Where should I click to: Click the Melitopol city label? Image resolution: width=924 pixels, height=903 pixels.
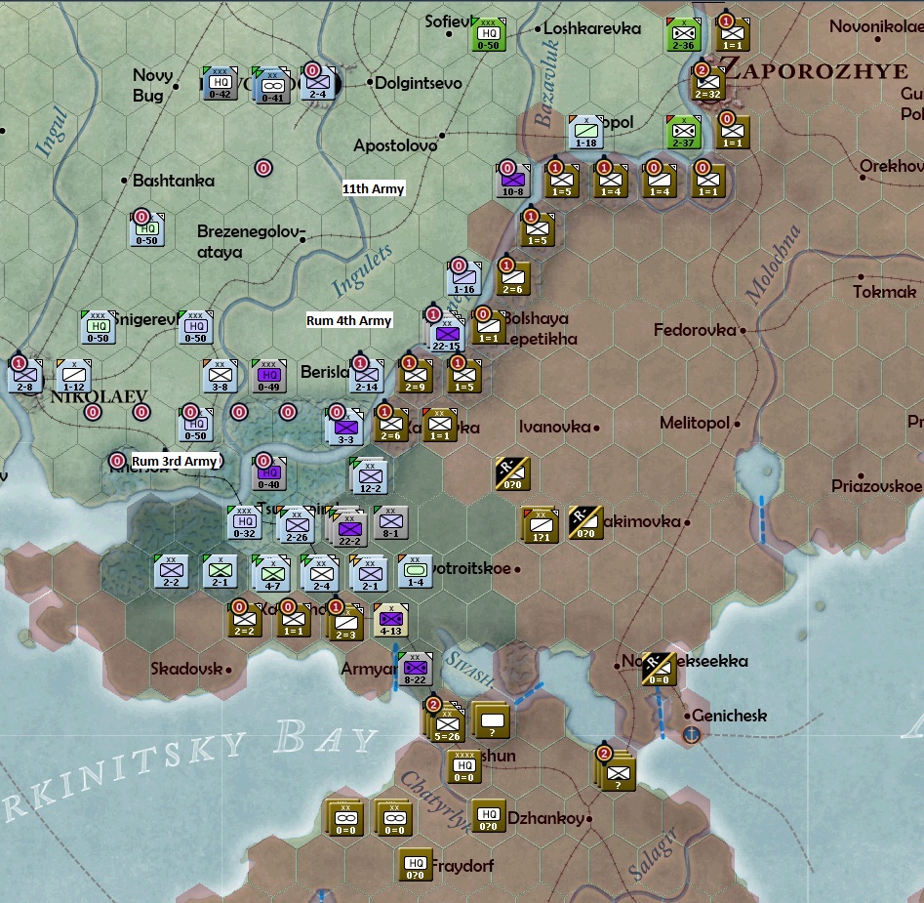coord(695,423)
